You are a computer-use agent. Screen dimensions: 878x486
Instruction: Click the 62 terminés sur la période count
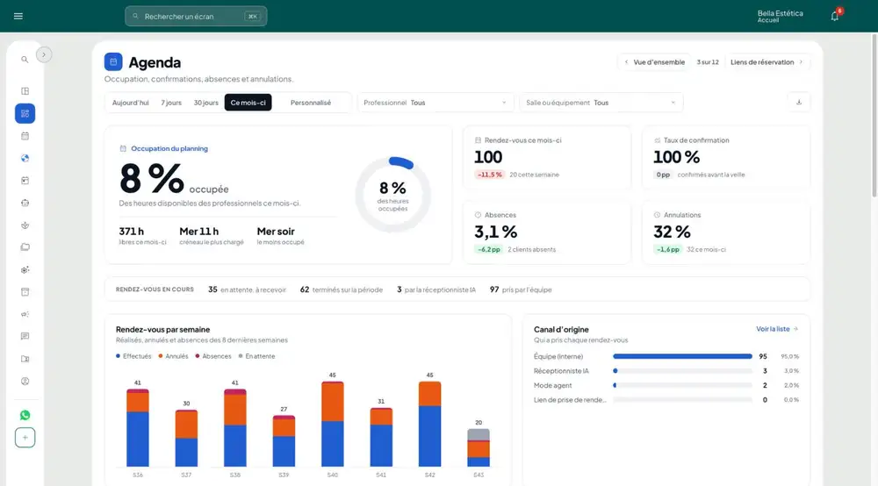(x=342, y=289)
